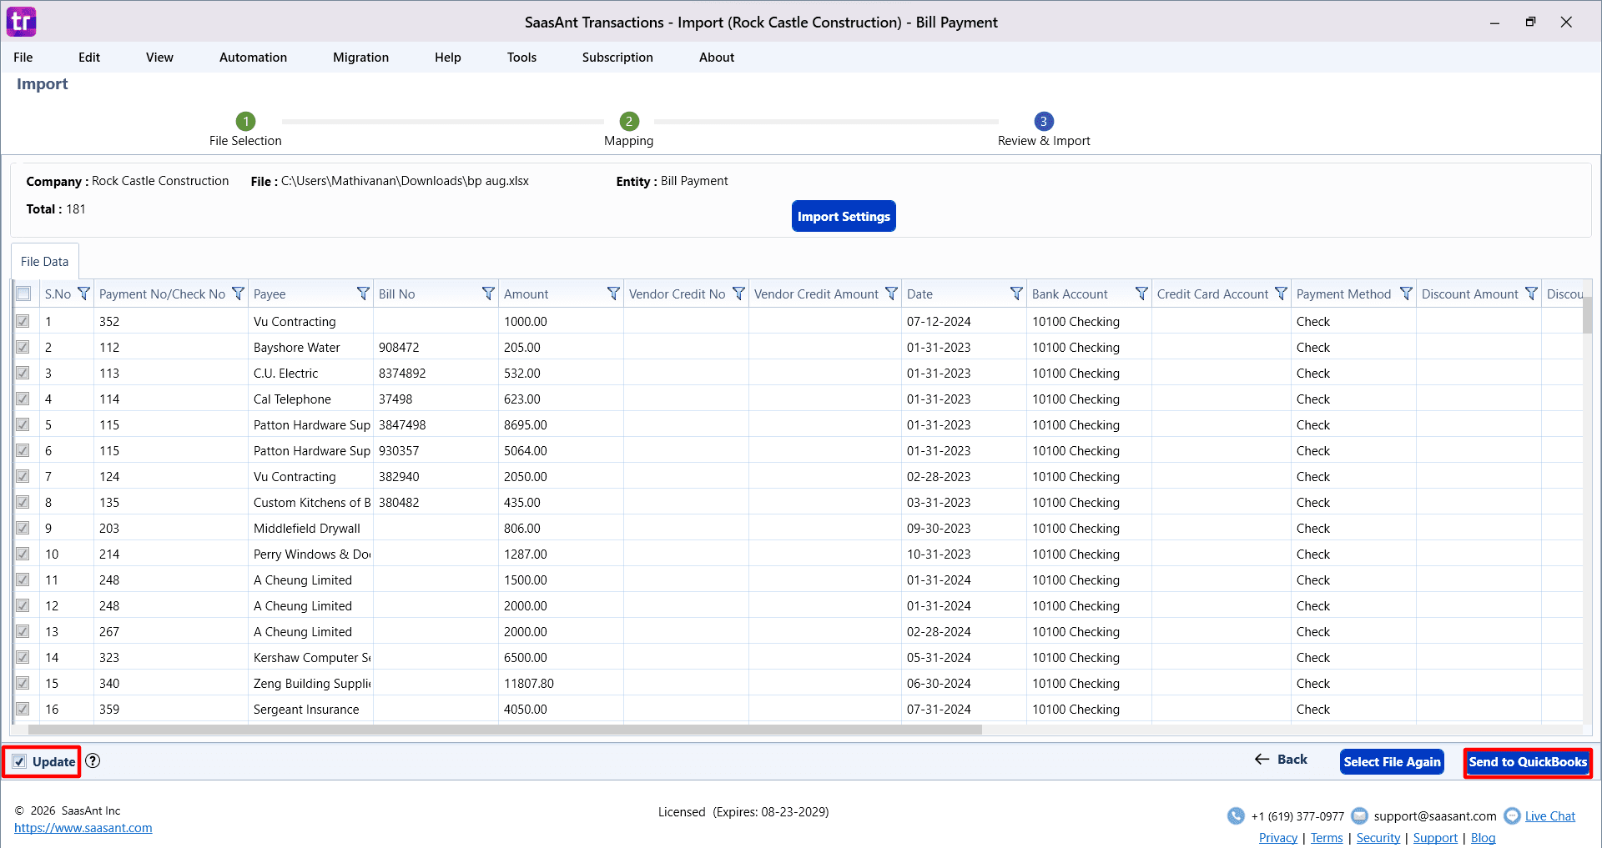Open the Edit menu
This screenshot has width=1602, height=848.
click(x=89, y=57)
